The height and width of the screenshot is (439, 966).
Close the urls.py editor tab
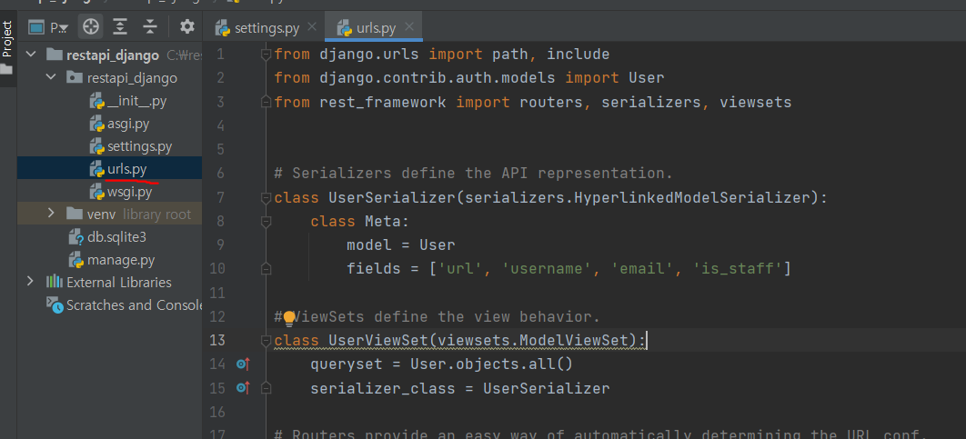point(410,27)
